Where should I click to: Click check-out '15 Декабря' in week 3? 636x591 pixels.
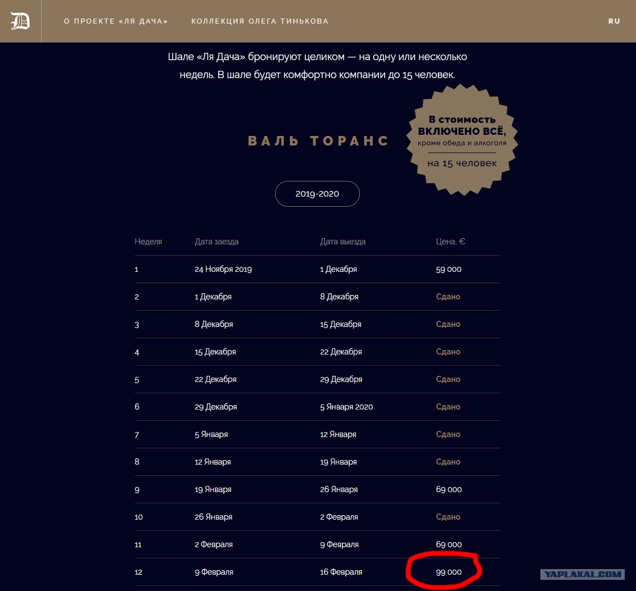tap(340, 324)
